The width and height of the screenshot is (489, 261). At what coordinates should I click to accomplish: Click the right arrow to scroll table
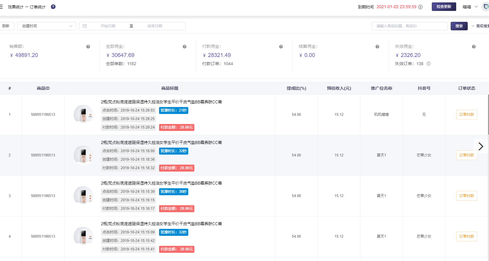pyautogui.click(x=480, y=146)
